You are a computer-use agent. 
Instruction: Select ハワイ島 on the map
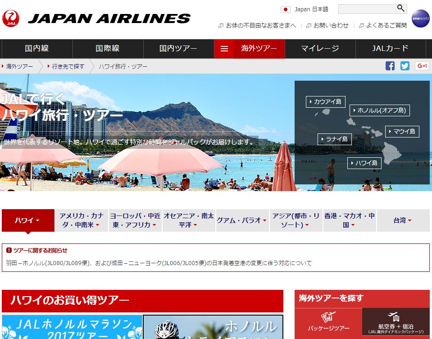point(364,163)
